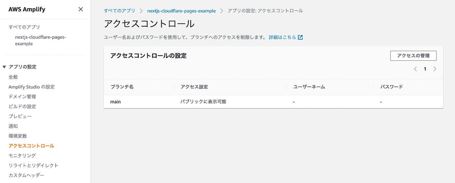Go to next page with right chevron
This screenshot has height=183, width=455.
click(x=435, y=69)
